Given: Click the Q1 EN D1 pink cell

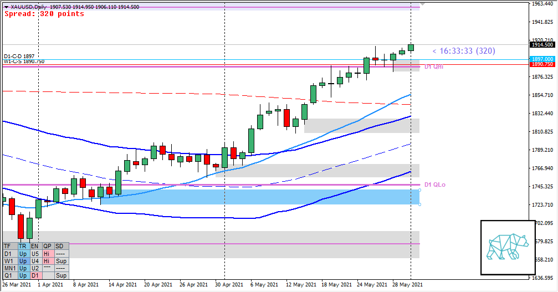Looking at the screenshot, I should click(35, 275).
